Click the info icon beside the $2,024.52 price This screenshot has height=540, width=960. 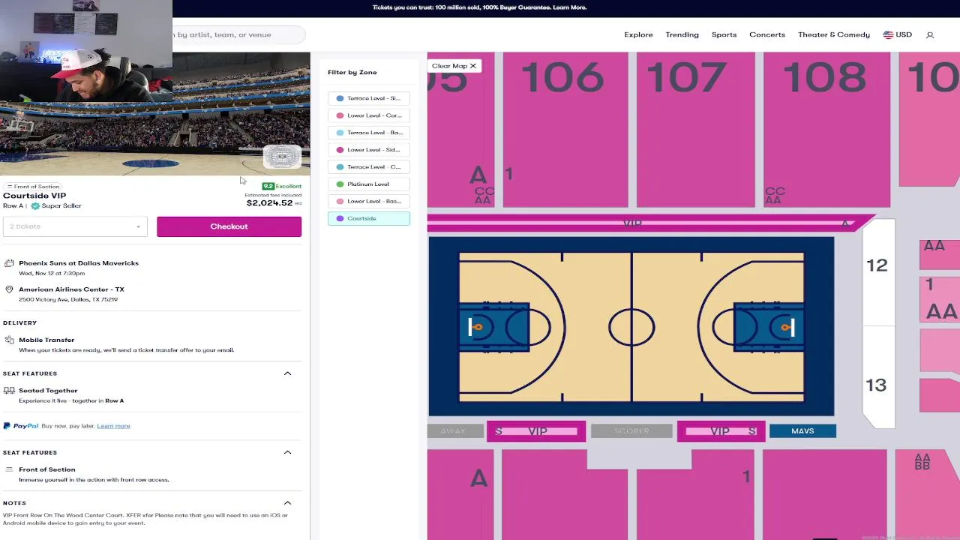(x=298, y=203)
